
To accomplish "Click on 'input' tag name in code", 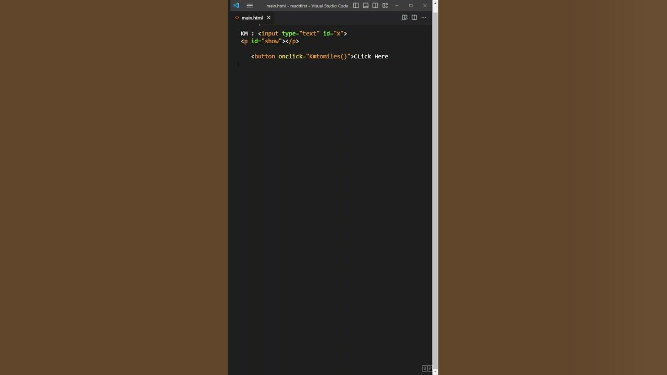I will (x=270, y=33).
